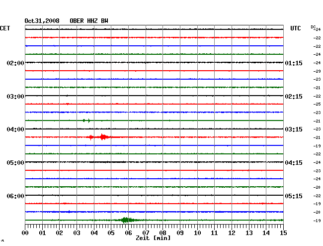Select minute label 13 on the time axis
Viewport: 323px width, 246px height.
tap(249, 233)
